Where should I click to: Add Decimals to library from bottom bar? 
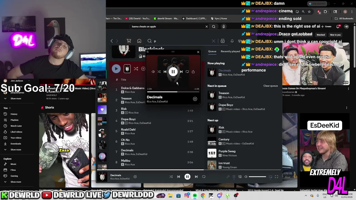pos(135,177)
